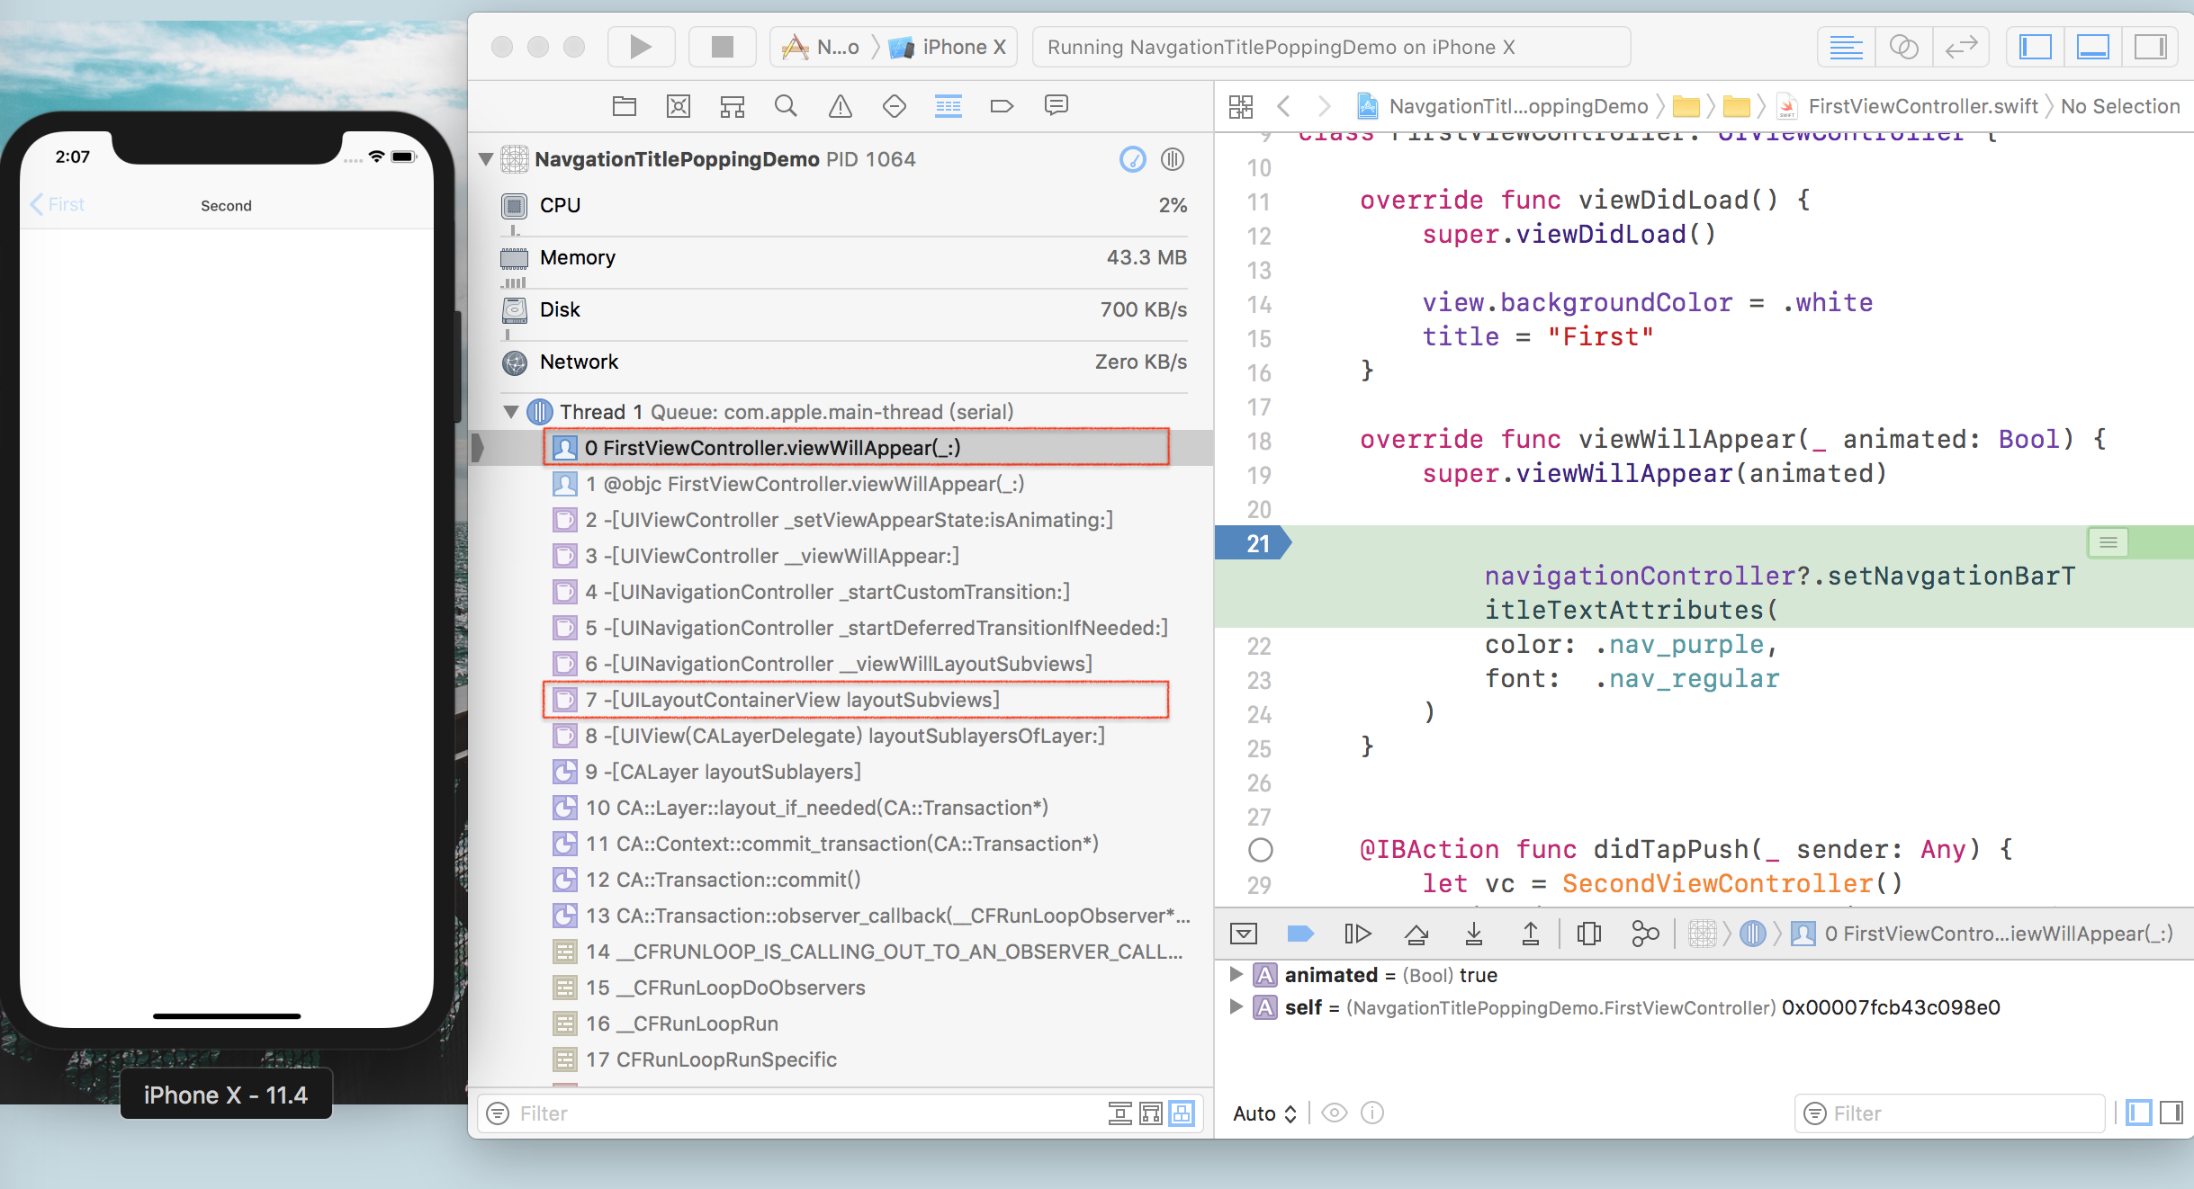Open the Issue navigator warning icon
Screen dimensions: 2194x1189
point(840,106)
